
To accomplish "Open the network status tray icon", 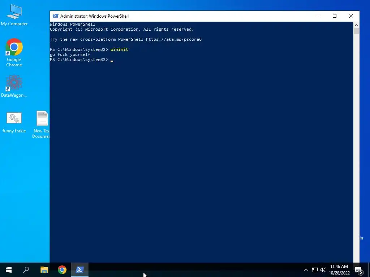I will (315, 270).
